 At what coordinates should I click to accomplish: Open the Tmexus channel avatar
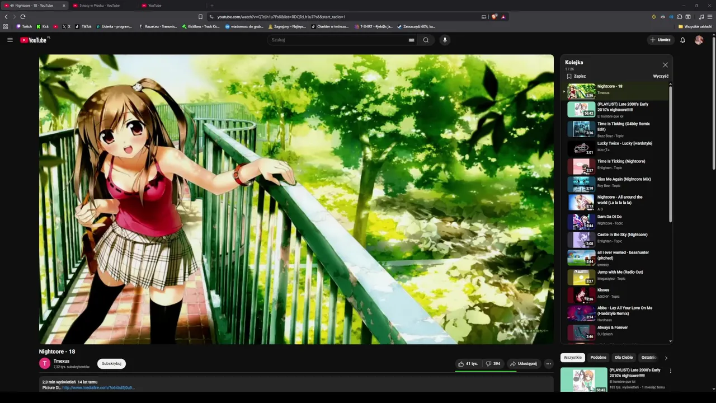(45, 364)
